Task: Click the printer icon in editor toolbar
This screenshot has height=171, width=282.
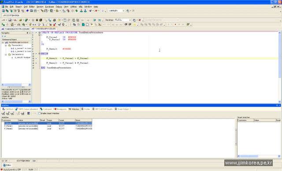Action: (54, 20)
